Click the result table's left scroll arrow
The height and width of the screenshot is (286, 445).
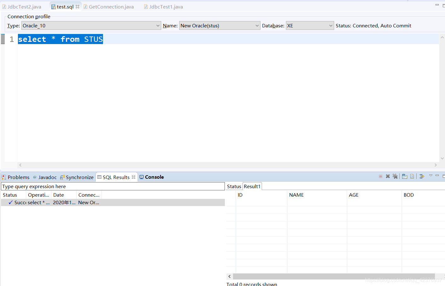click(230, 276)
